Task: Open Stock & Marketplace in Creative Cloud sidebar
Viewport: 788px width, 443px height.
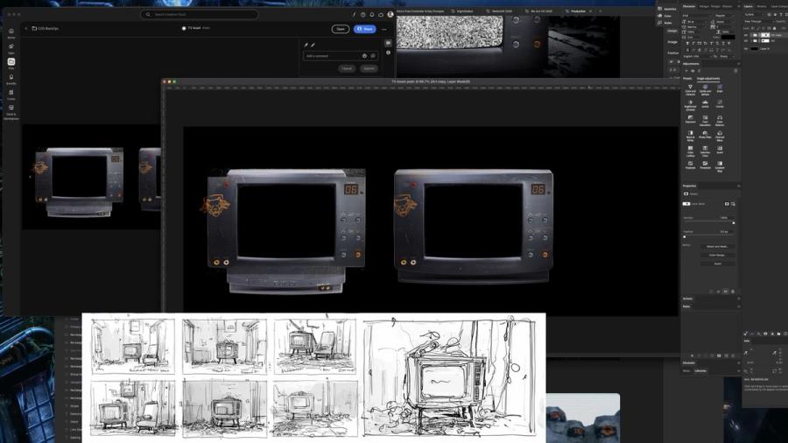Action: 11,112
